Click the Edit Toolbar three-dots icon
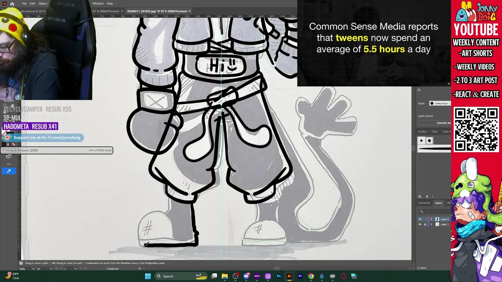502x282 pixels. [x=9, y=164]
